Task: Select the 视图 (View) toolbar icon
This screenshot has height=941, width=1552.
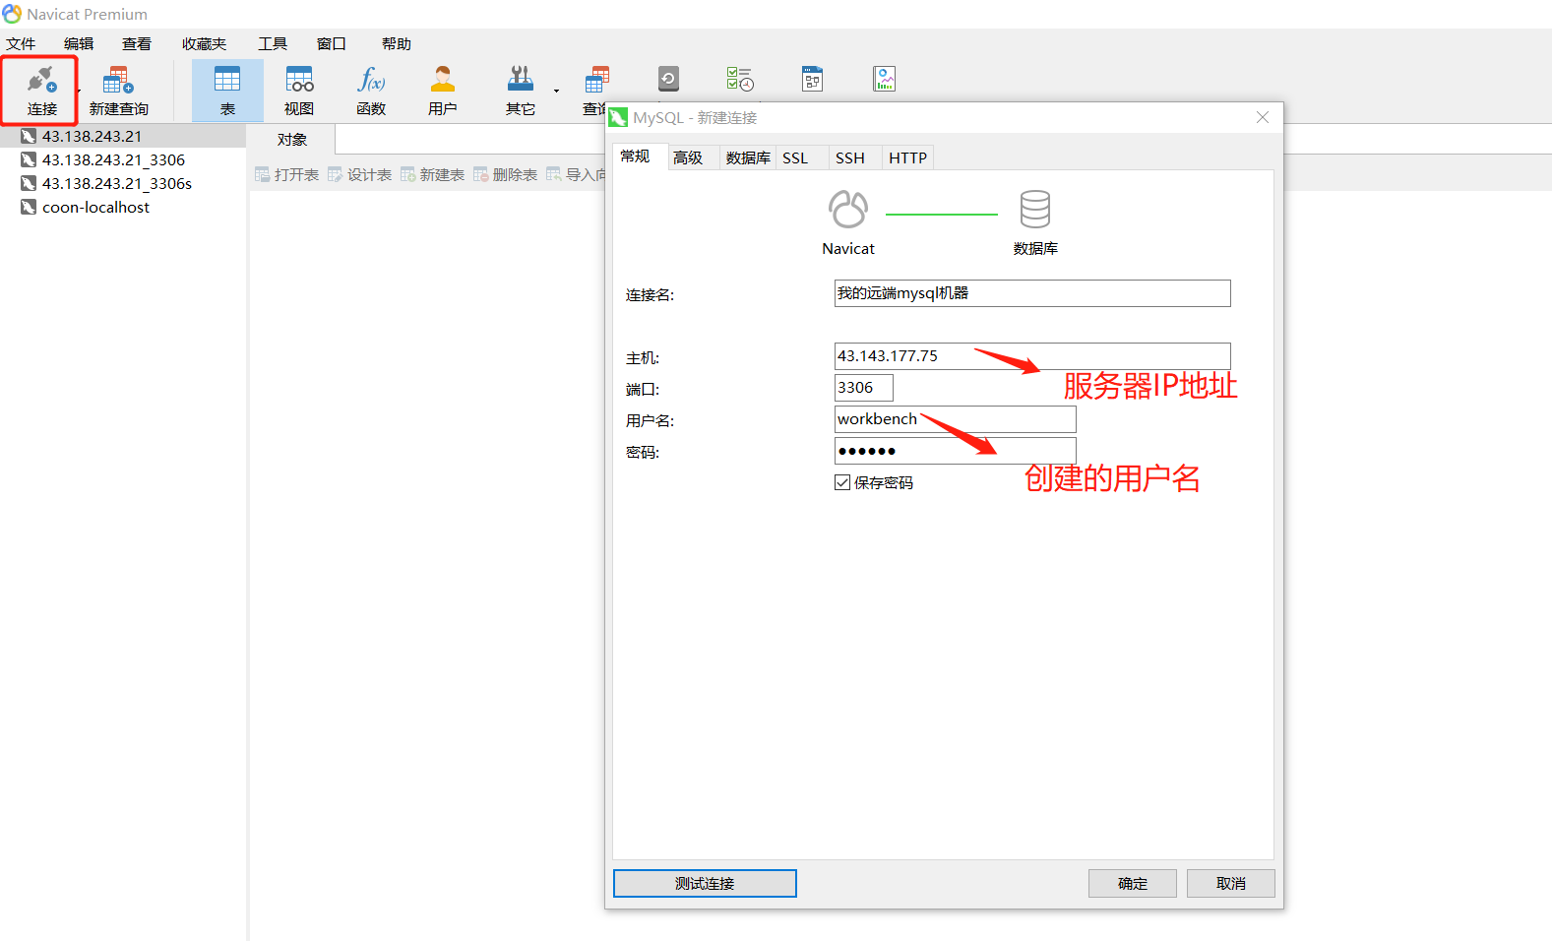Action: click(x=299, y=80)
